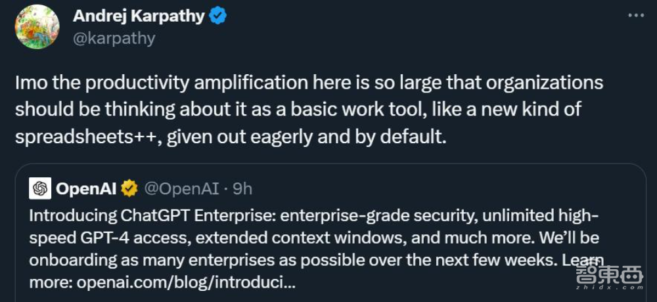Click OpenAI's gold verified badge
This screenshot has width=657, height=302.
[129, 189]
